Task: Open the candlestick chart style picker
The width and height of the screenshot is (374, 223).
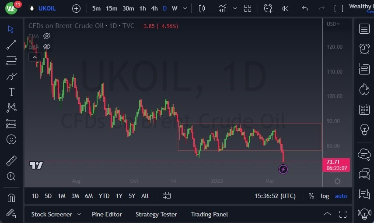Action: click(x=202, y=8)
